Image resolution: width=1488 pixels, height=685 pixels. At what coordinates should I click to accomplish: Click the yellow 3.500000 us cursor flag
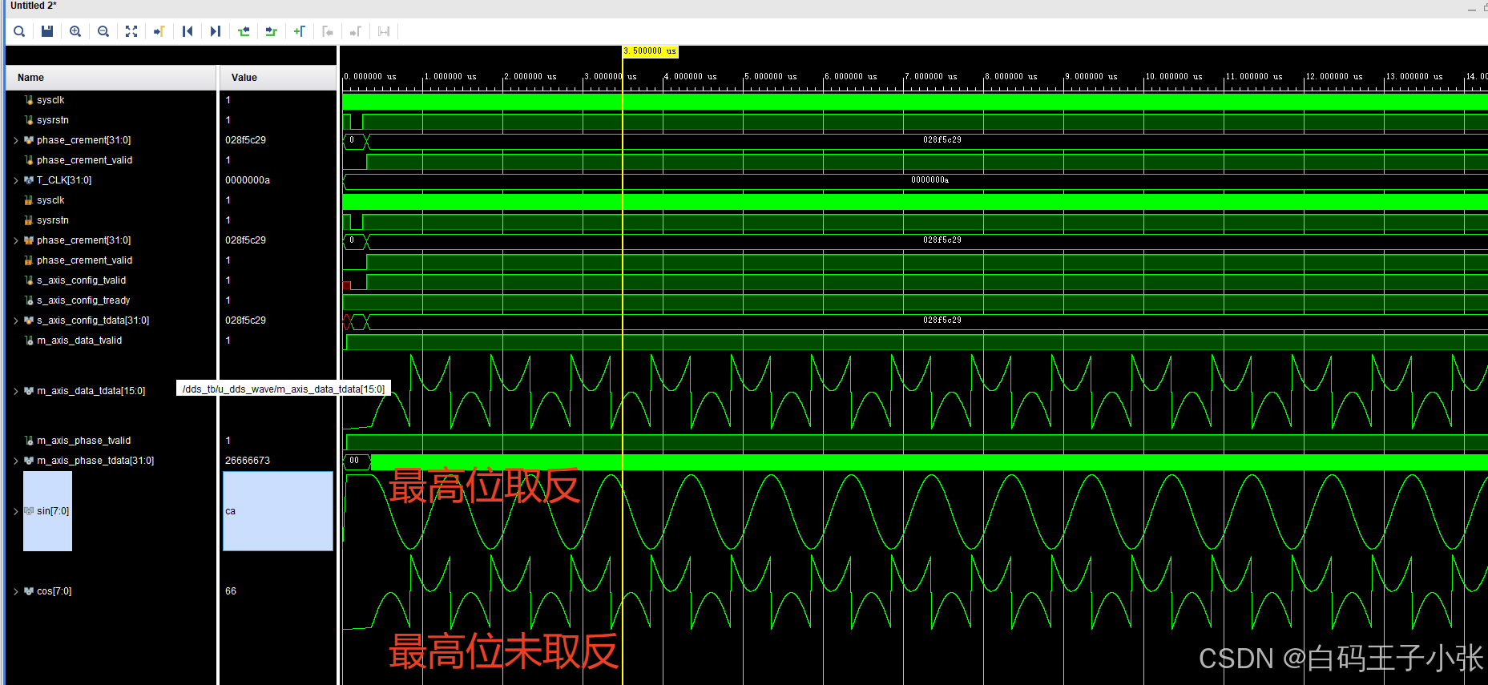650,51
